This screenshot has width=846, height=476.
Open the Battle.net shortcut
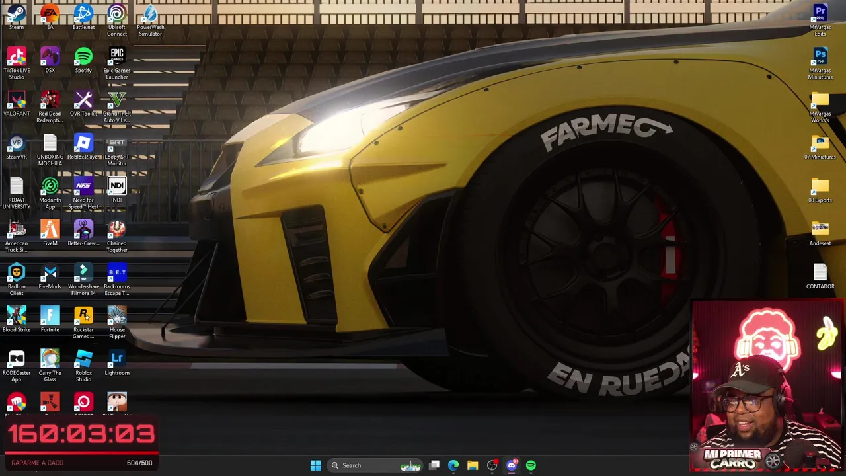tap(83, 17)
